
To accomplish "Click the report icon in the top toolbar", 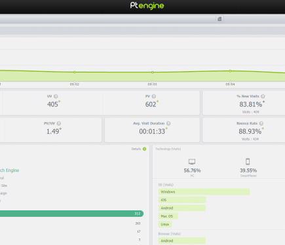I will [x=219, y=19].
